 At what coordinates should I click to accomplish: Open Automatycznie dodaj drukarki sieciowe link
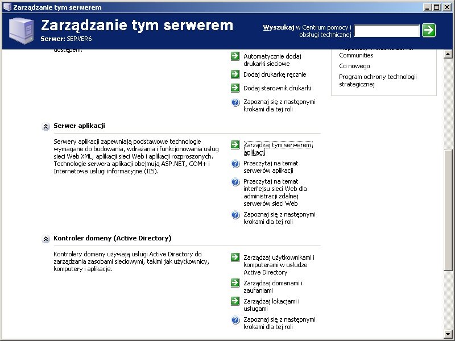pyautogui.click(x=272, y=60)
